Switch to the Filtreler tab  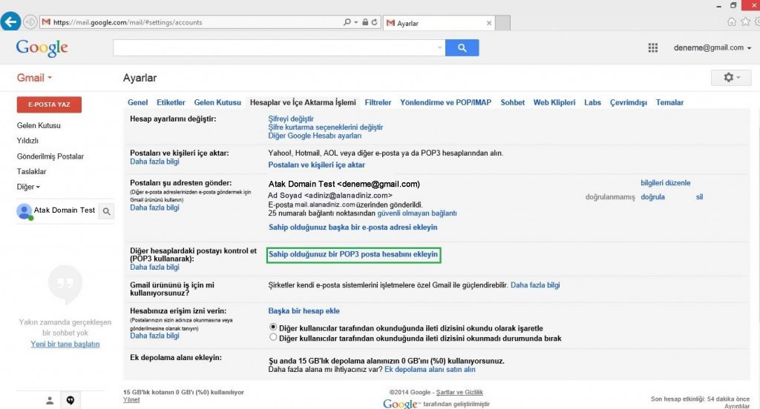(x=378, y=102)
